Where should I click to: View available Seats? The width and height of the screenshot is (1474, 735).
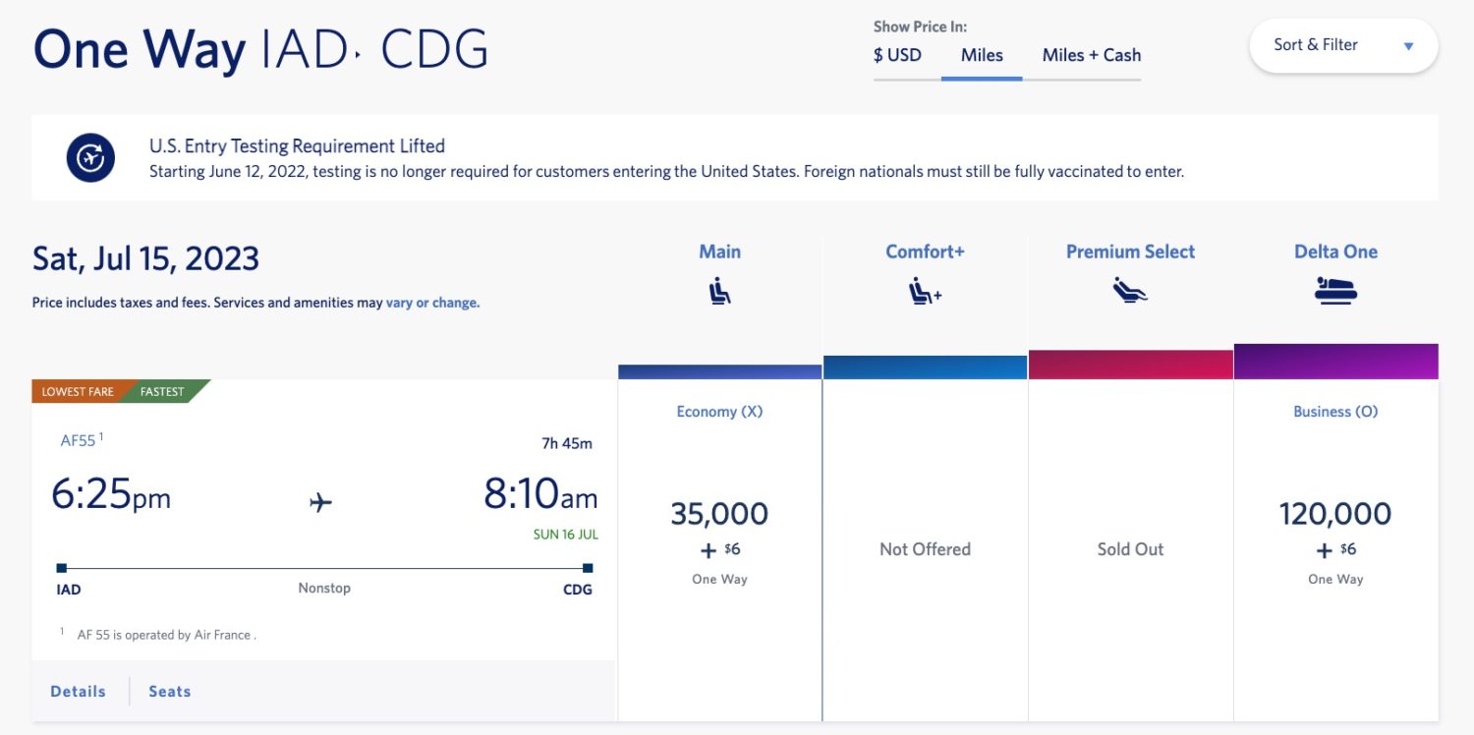(169, 691)
